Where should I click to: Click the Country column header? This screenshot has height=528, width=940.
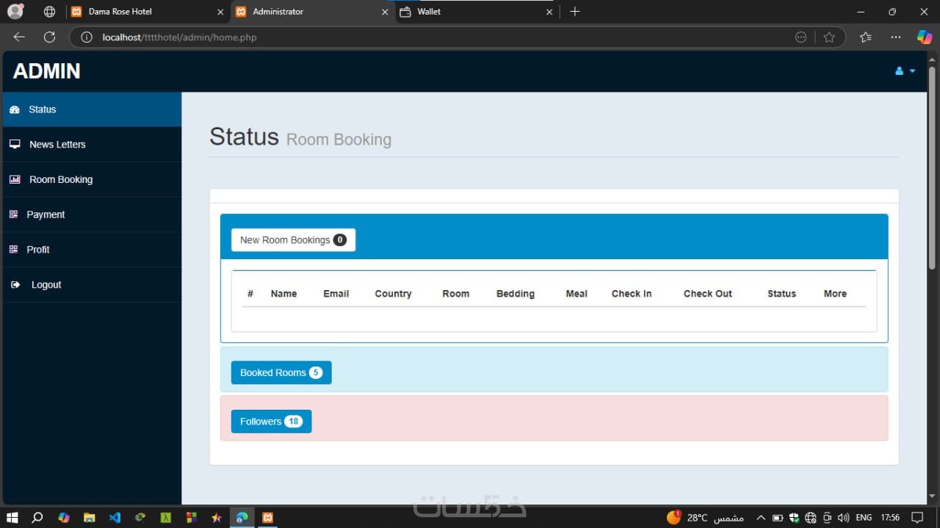(x=393, y=294)
